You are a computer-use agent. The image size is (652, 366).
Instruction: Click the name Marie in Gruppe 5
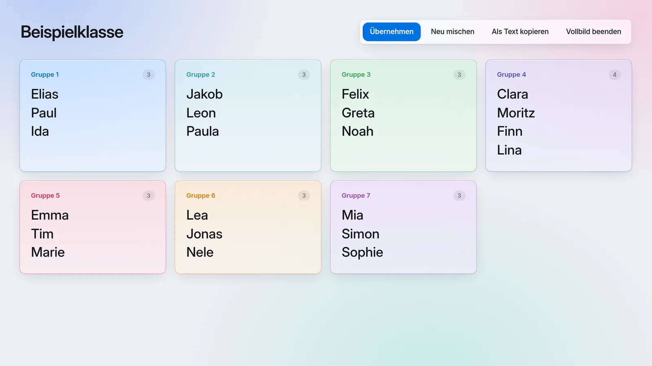pos(48,252)
